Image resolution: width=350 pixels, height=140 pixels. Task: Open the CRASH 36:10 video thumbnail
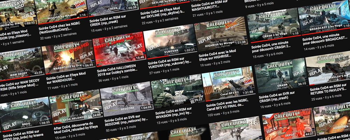coord(281,75)
